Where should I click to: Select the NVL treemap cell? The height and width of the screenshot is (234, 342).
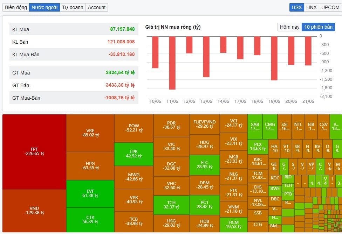pos(258,203)
